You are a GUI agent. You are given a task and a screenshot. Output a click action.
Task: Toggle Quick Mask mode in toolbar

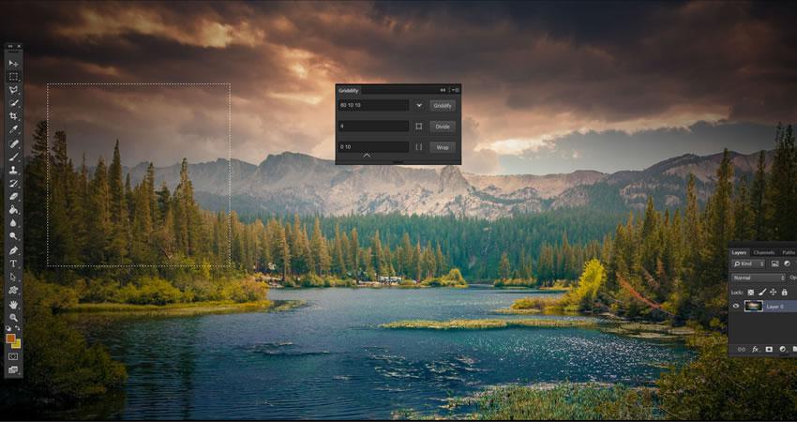(13, 357)
